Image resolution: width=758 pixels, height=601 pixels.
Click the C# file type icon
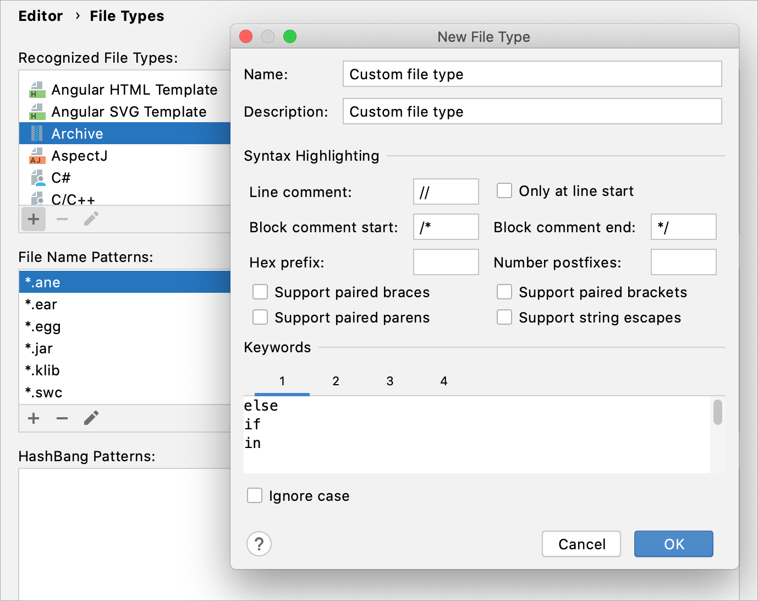pyautogui.click(x=38, y=178)
